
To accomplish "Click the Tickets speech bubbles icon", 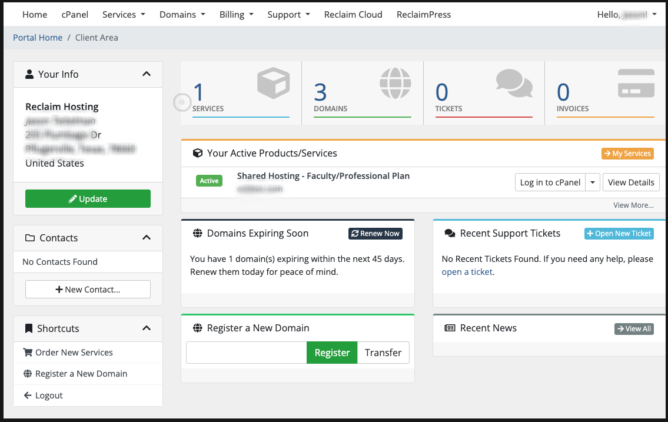I will click(514, 83).
